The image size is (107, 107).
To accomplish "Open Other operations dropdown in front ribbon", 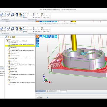I will [x=12, y=29].
